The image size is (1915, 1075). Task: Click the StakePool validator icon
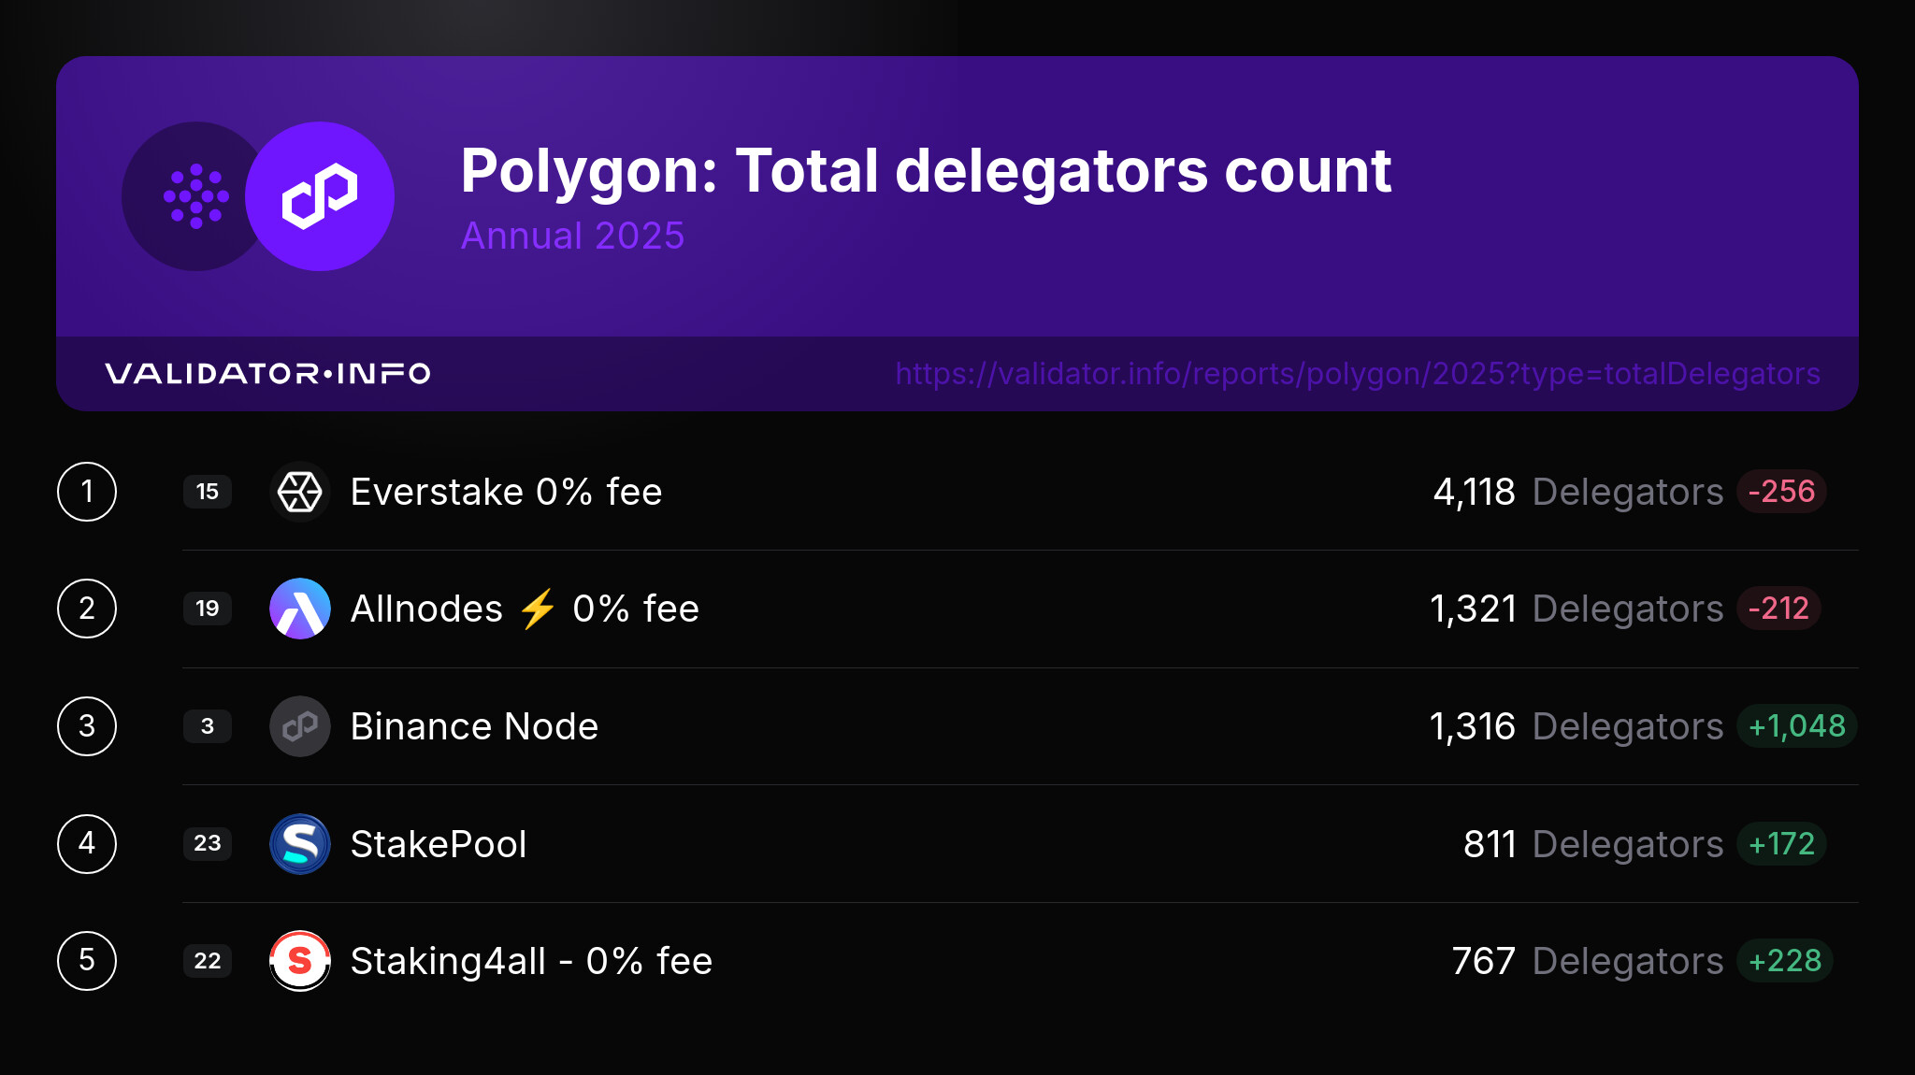tap(300, 844)
